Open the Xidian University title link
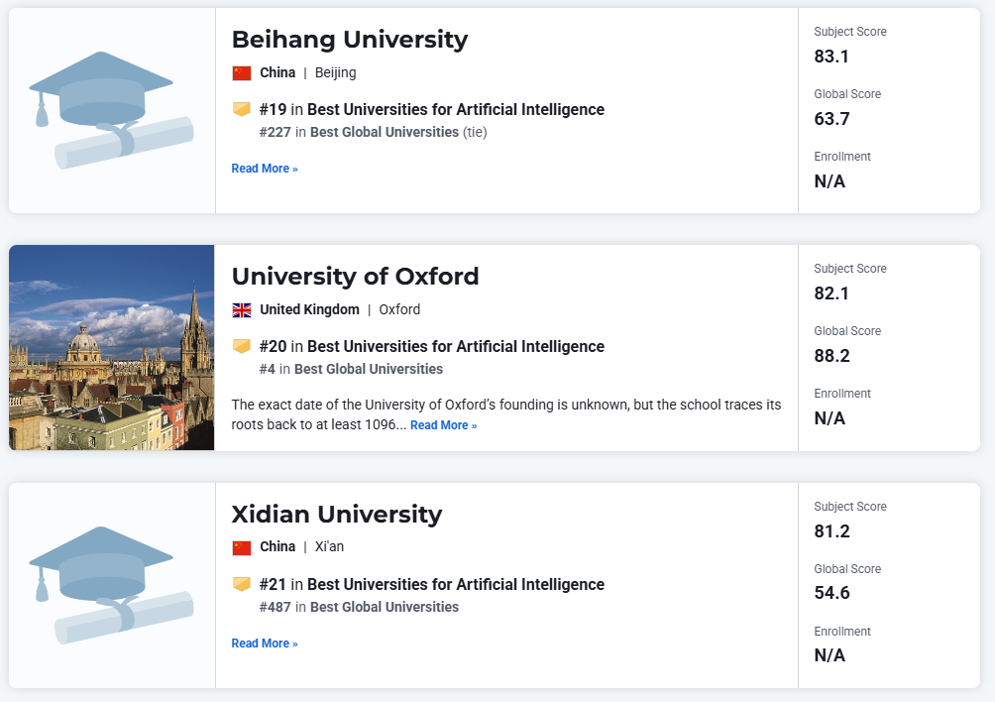 336,515
